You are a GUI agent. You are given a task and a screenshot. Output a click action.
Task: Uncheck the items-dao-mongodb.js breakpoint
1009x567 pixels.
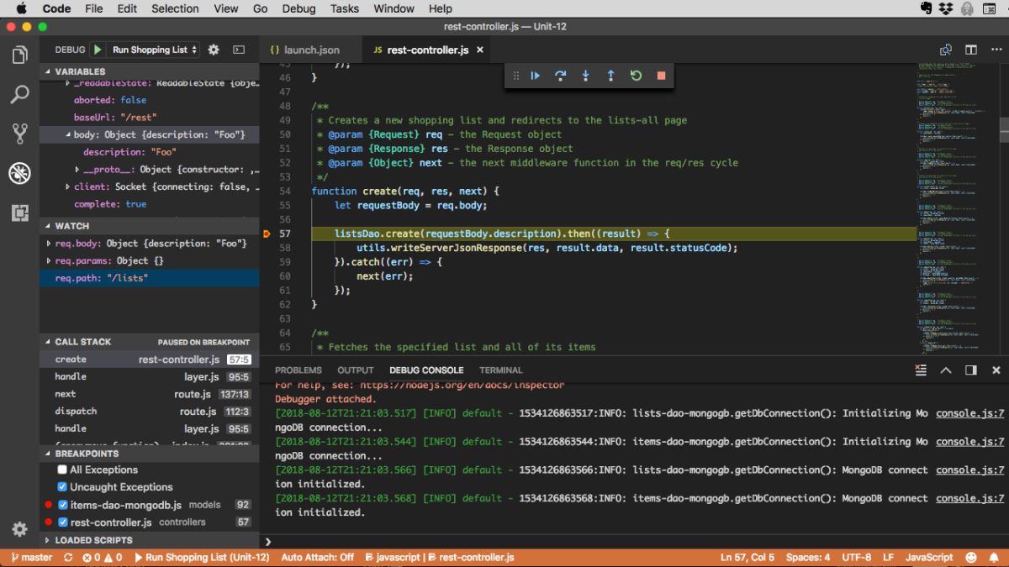(62, 505)
